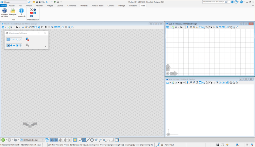Viewport: 255px width, 147px height.
Task: Click Rotate View in Vue 2 toolbar
Action: (x=203, y=27)
